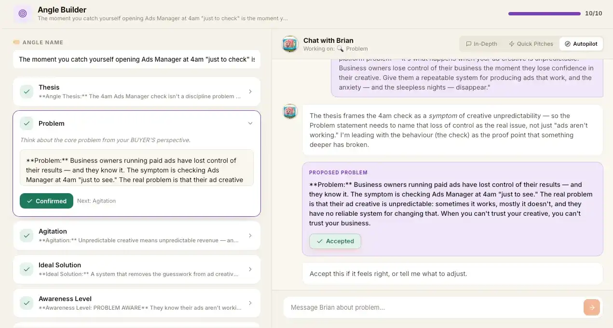613x328 pixels.
Task: Click the "Next: Agitation" text
Action: click(x=96, y=201)
